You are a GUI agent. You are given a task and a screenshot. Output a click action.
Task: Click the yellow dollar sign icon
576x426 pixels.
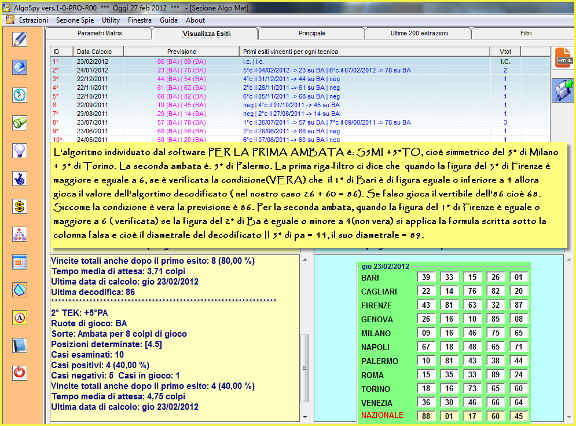click(x=20, y=206)
